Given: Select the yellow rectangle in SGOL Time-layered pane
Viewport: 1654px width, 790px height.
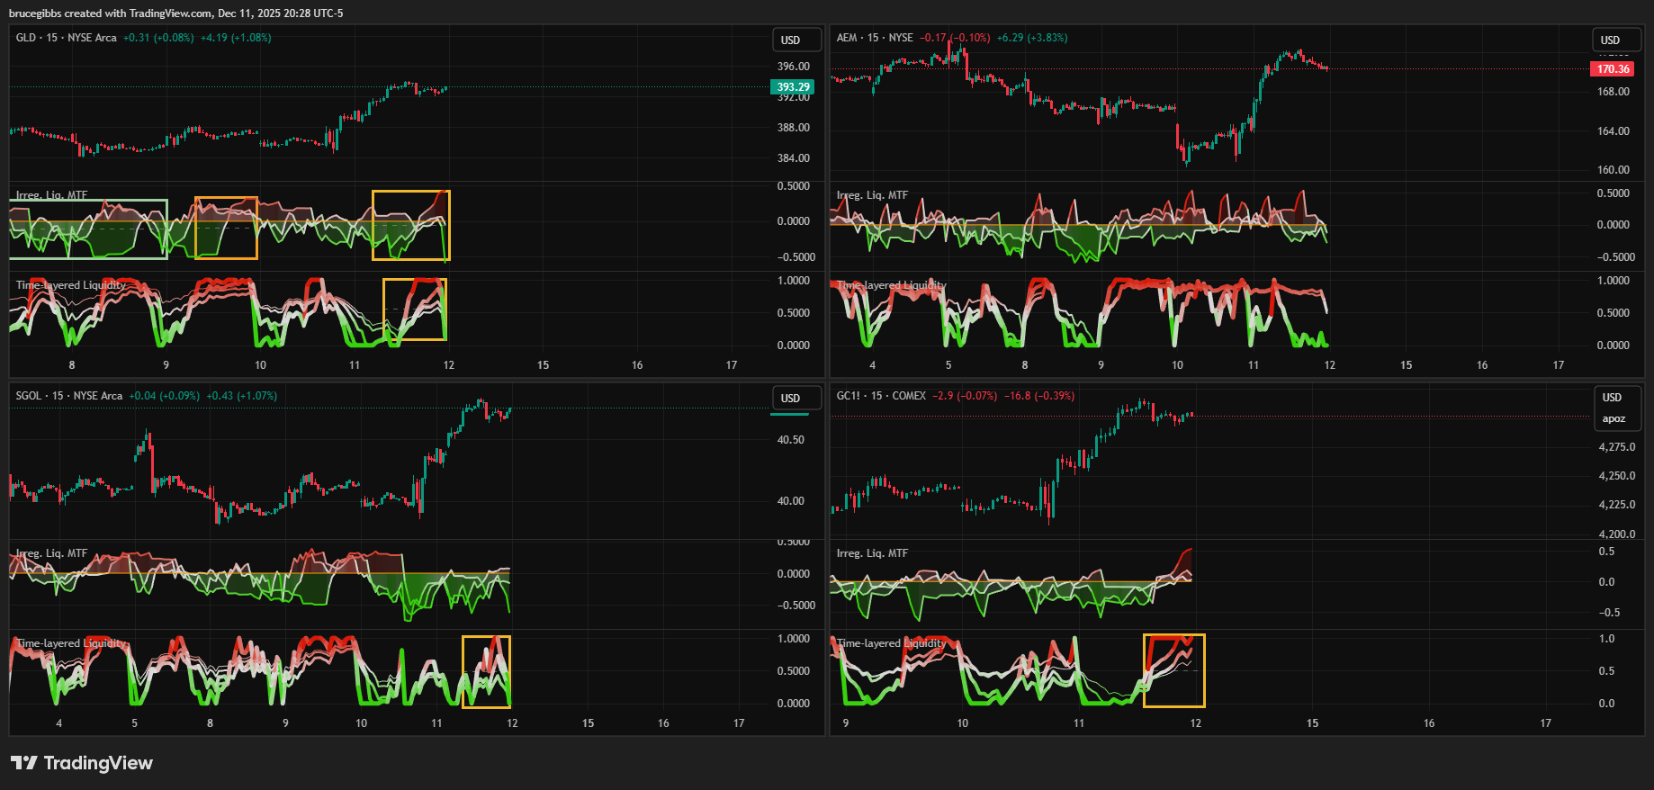Looking at the screenshot, I should click(x=486, y=637).
